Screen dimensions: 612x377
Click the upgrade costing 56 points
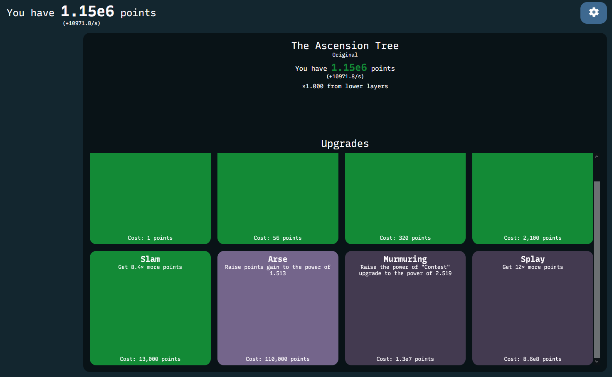point(278,198)
